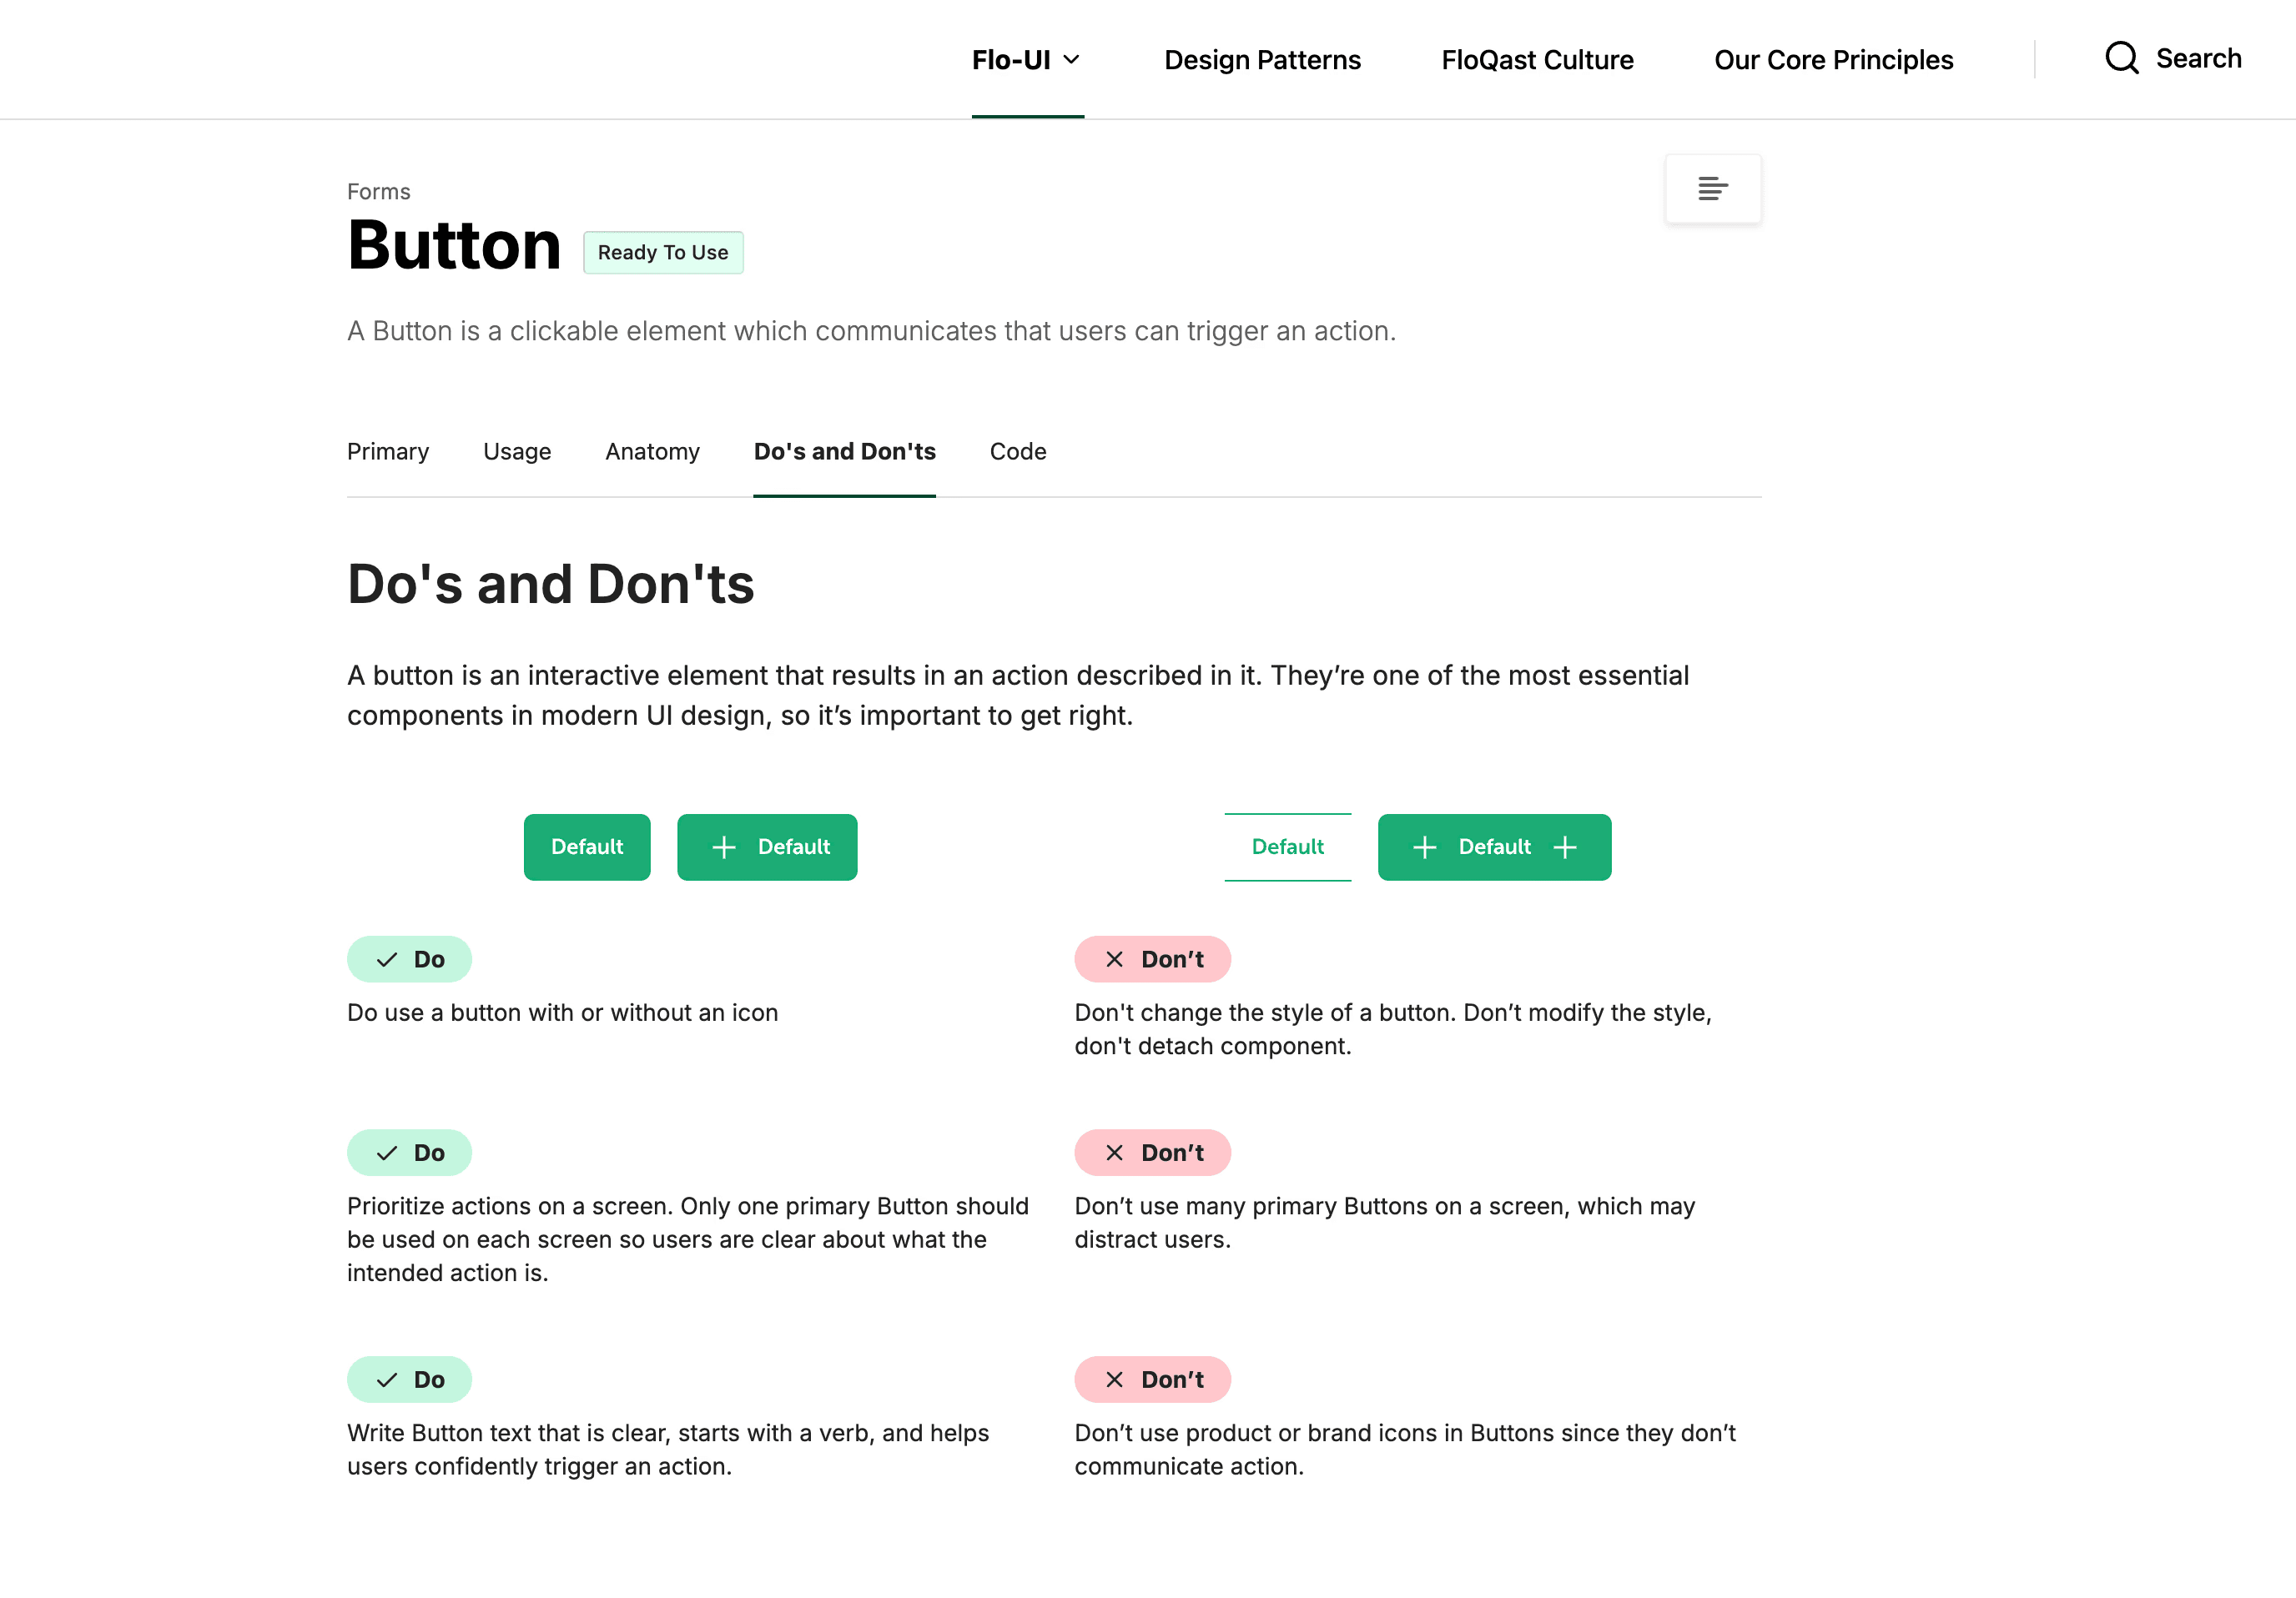Select the Anatomy tab

tap(652, 452)
